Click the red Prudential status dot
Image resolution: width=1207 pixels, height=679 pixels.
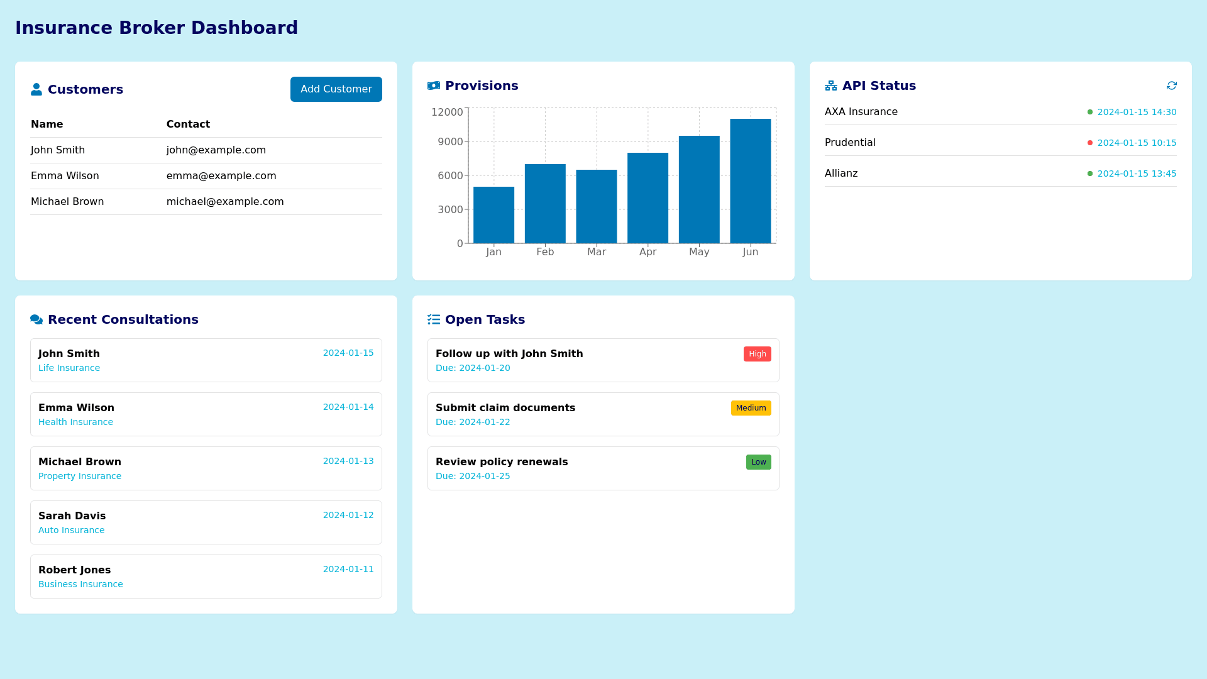[x=1090, y=143]
